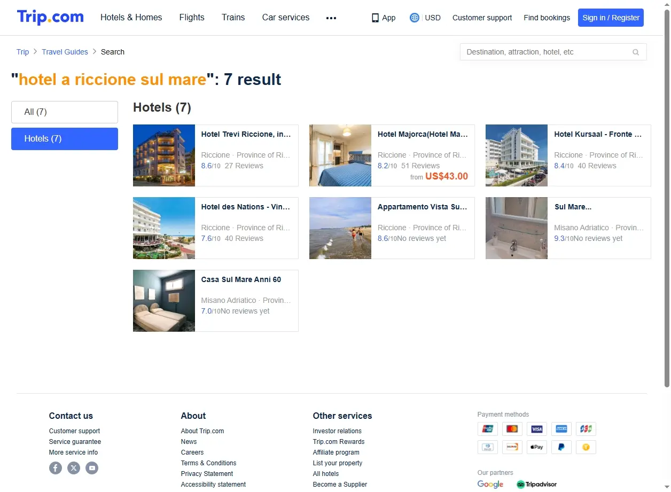Open the News footer link
Viewport: 671px width, 492px height.
pos(189,442)
